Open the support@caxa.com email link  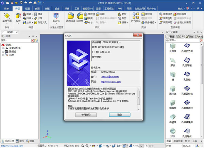click(x=110, y=76)
